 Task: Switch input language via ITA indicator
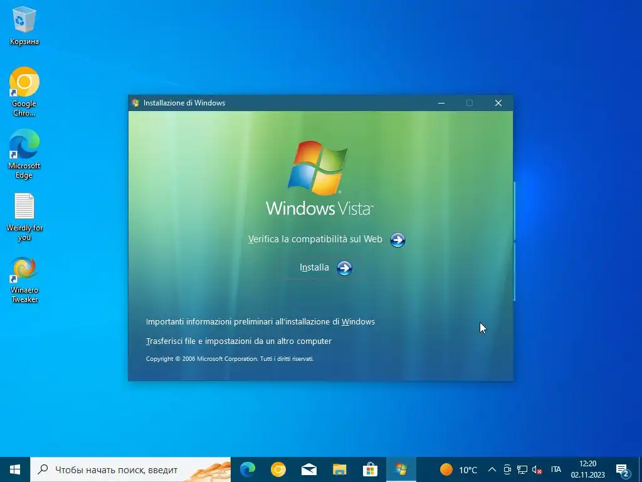(x=555, y=469)
